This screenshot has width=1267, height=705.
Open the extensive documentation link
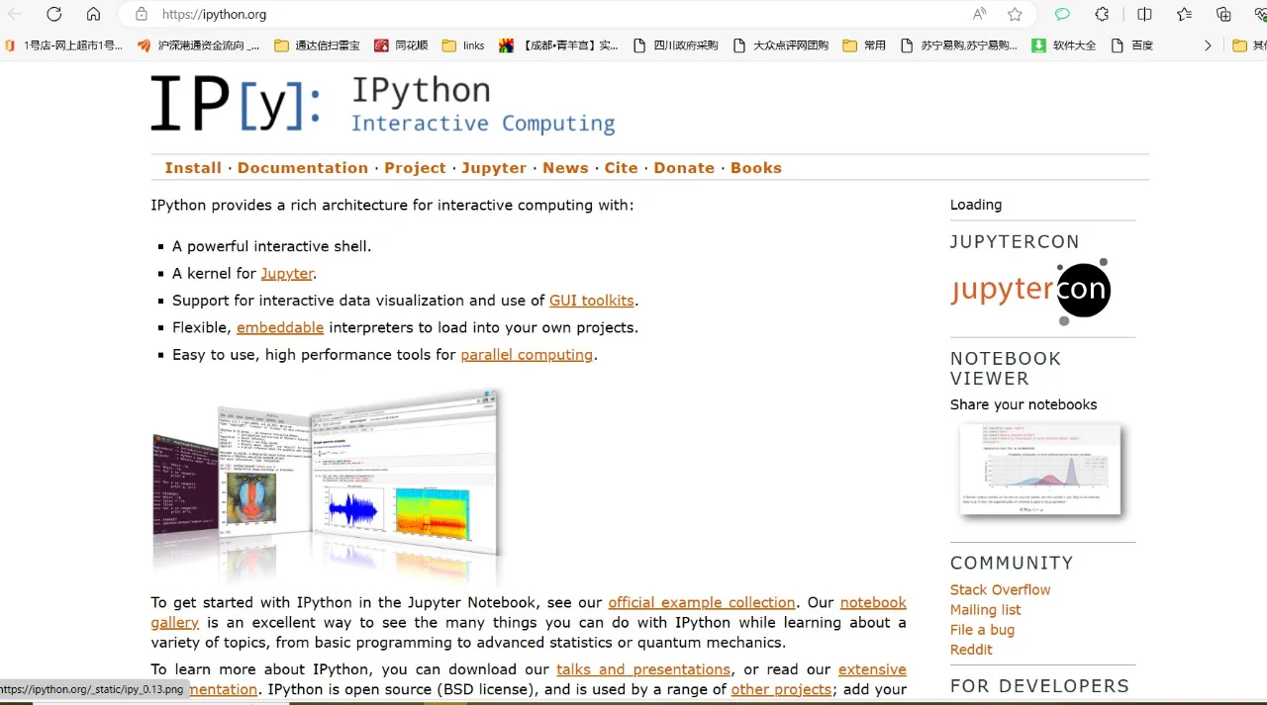pyautogui.click(x=872, y=669)
